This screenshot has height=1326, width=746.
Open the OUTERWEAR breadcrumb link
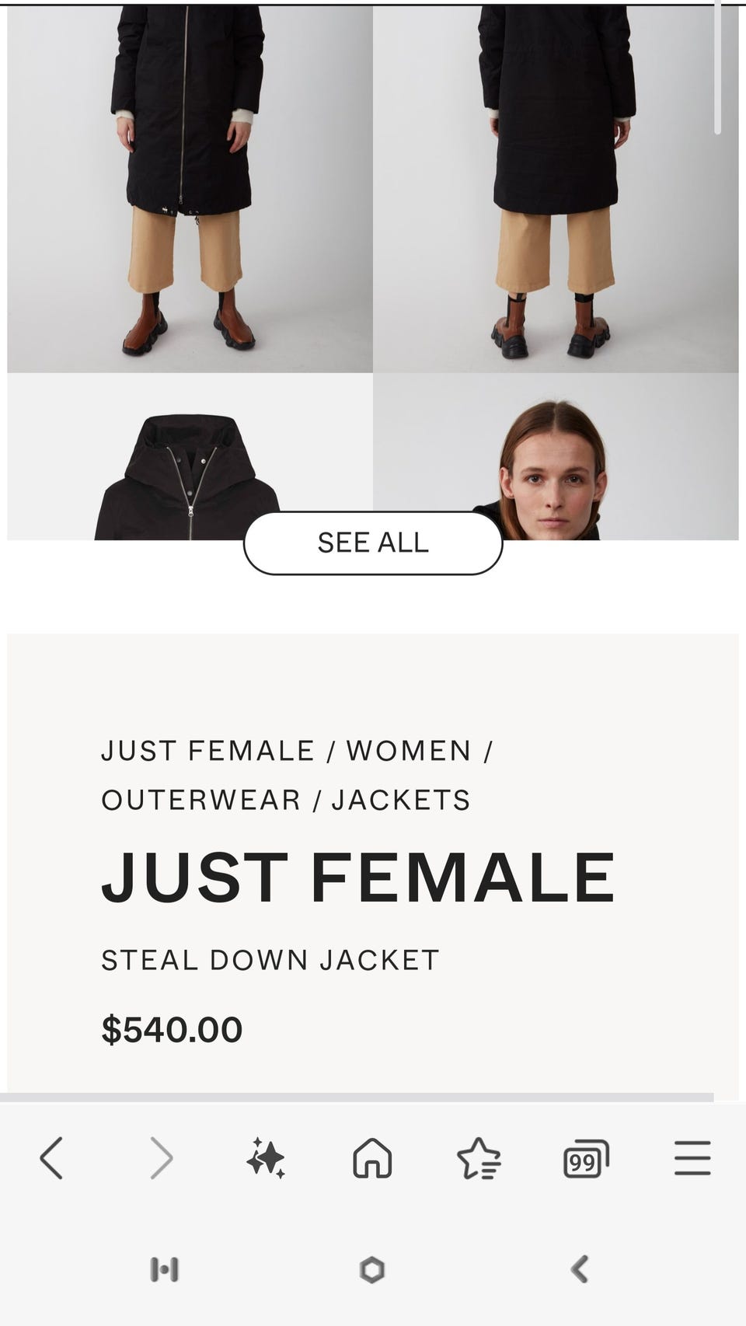[200, 800]
